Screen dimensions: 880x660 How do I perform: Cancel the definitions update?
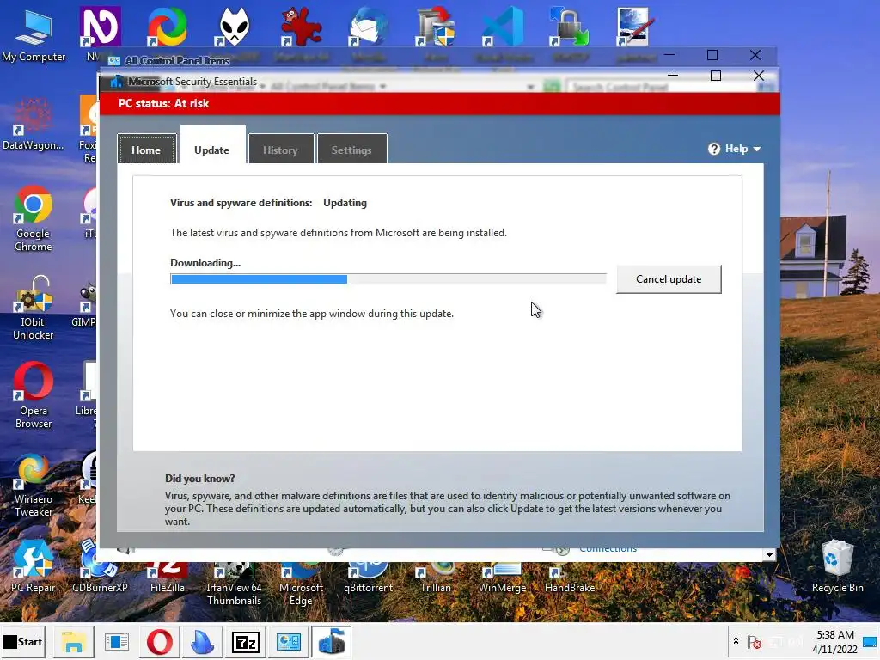[669, 279]
